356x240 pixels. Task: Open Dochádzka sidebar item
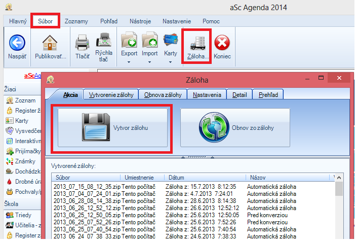point(23,172)
